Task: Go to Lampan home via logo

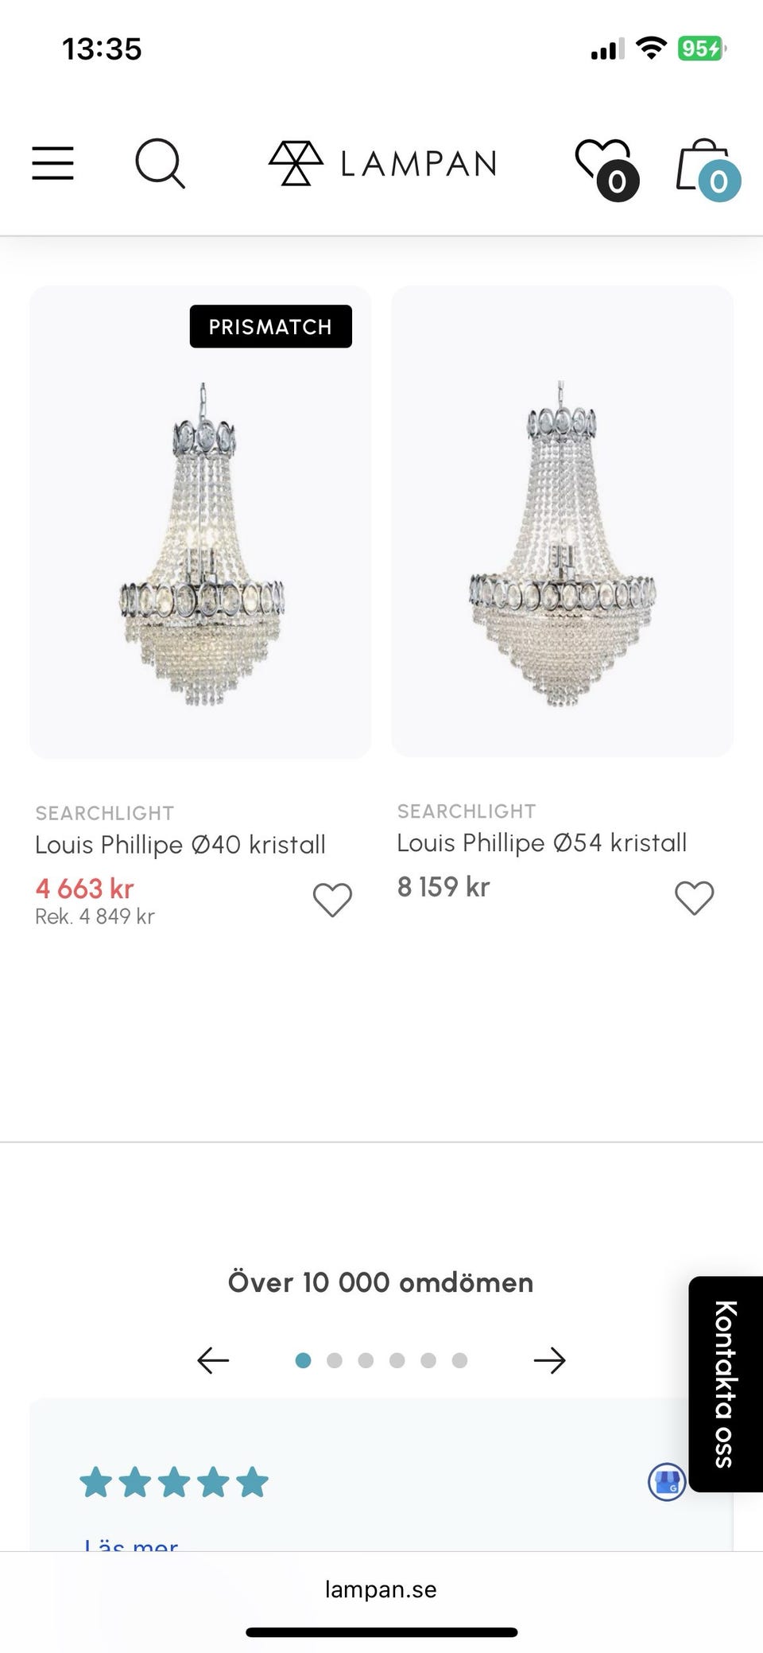Action: coord(383,163)
